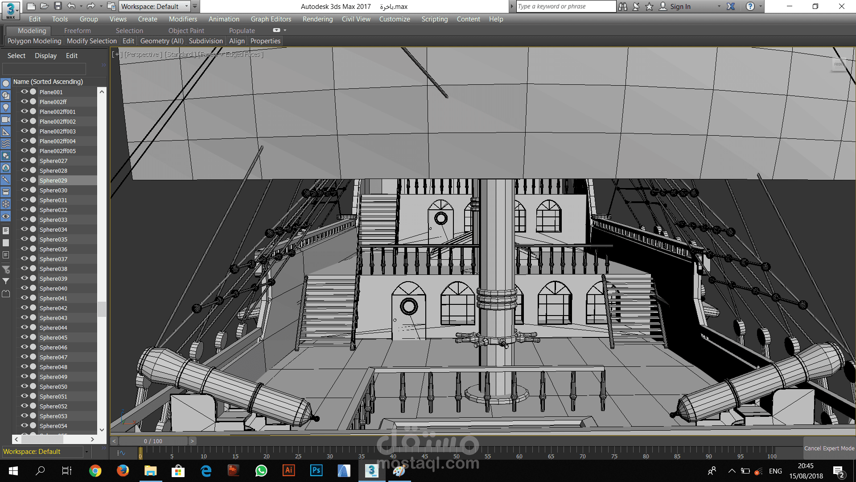Expand the 3ds Max application menu button
Viewport: 856px width, 482px height.
[11, 10]
